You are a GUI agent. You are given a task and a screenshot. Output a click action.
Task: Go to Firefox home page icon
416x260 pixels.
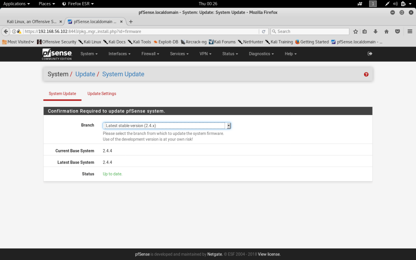click(386, 31)
